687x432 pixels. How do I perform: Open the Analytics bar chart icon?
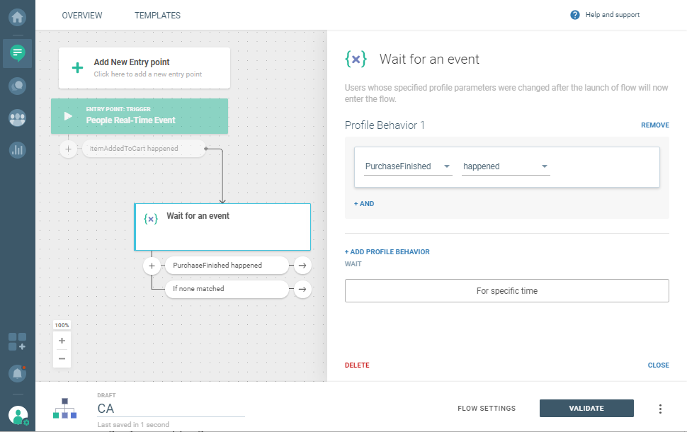pos(17,149)
